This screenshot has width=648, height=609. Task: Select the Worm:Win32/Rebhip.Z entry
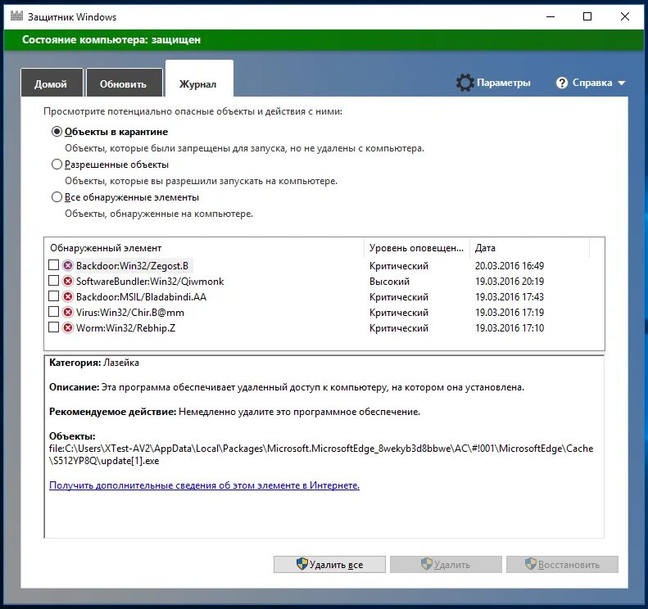tap(125, 328)
